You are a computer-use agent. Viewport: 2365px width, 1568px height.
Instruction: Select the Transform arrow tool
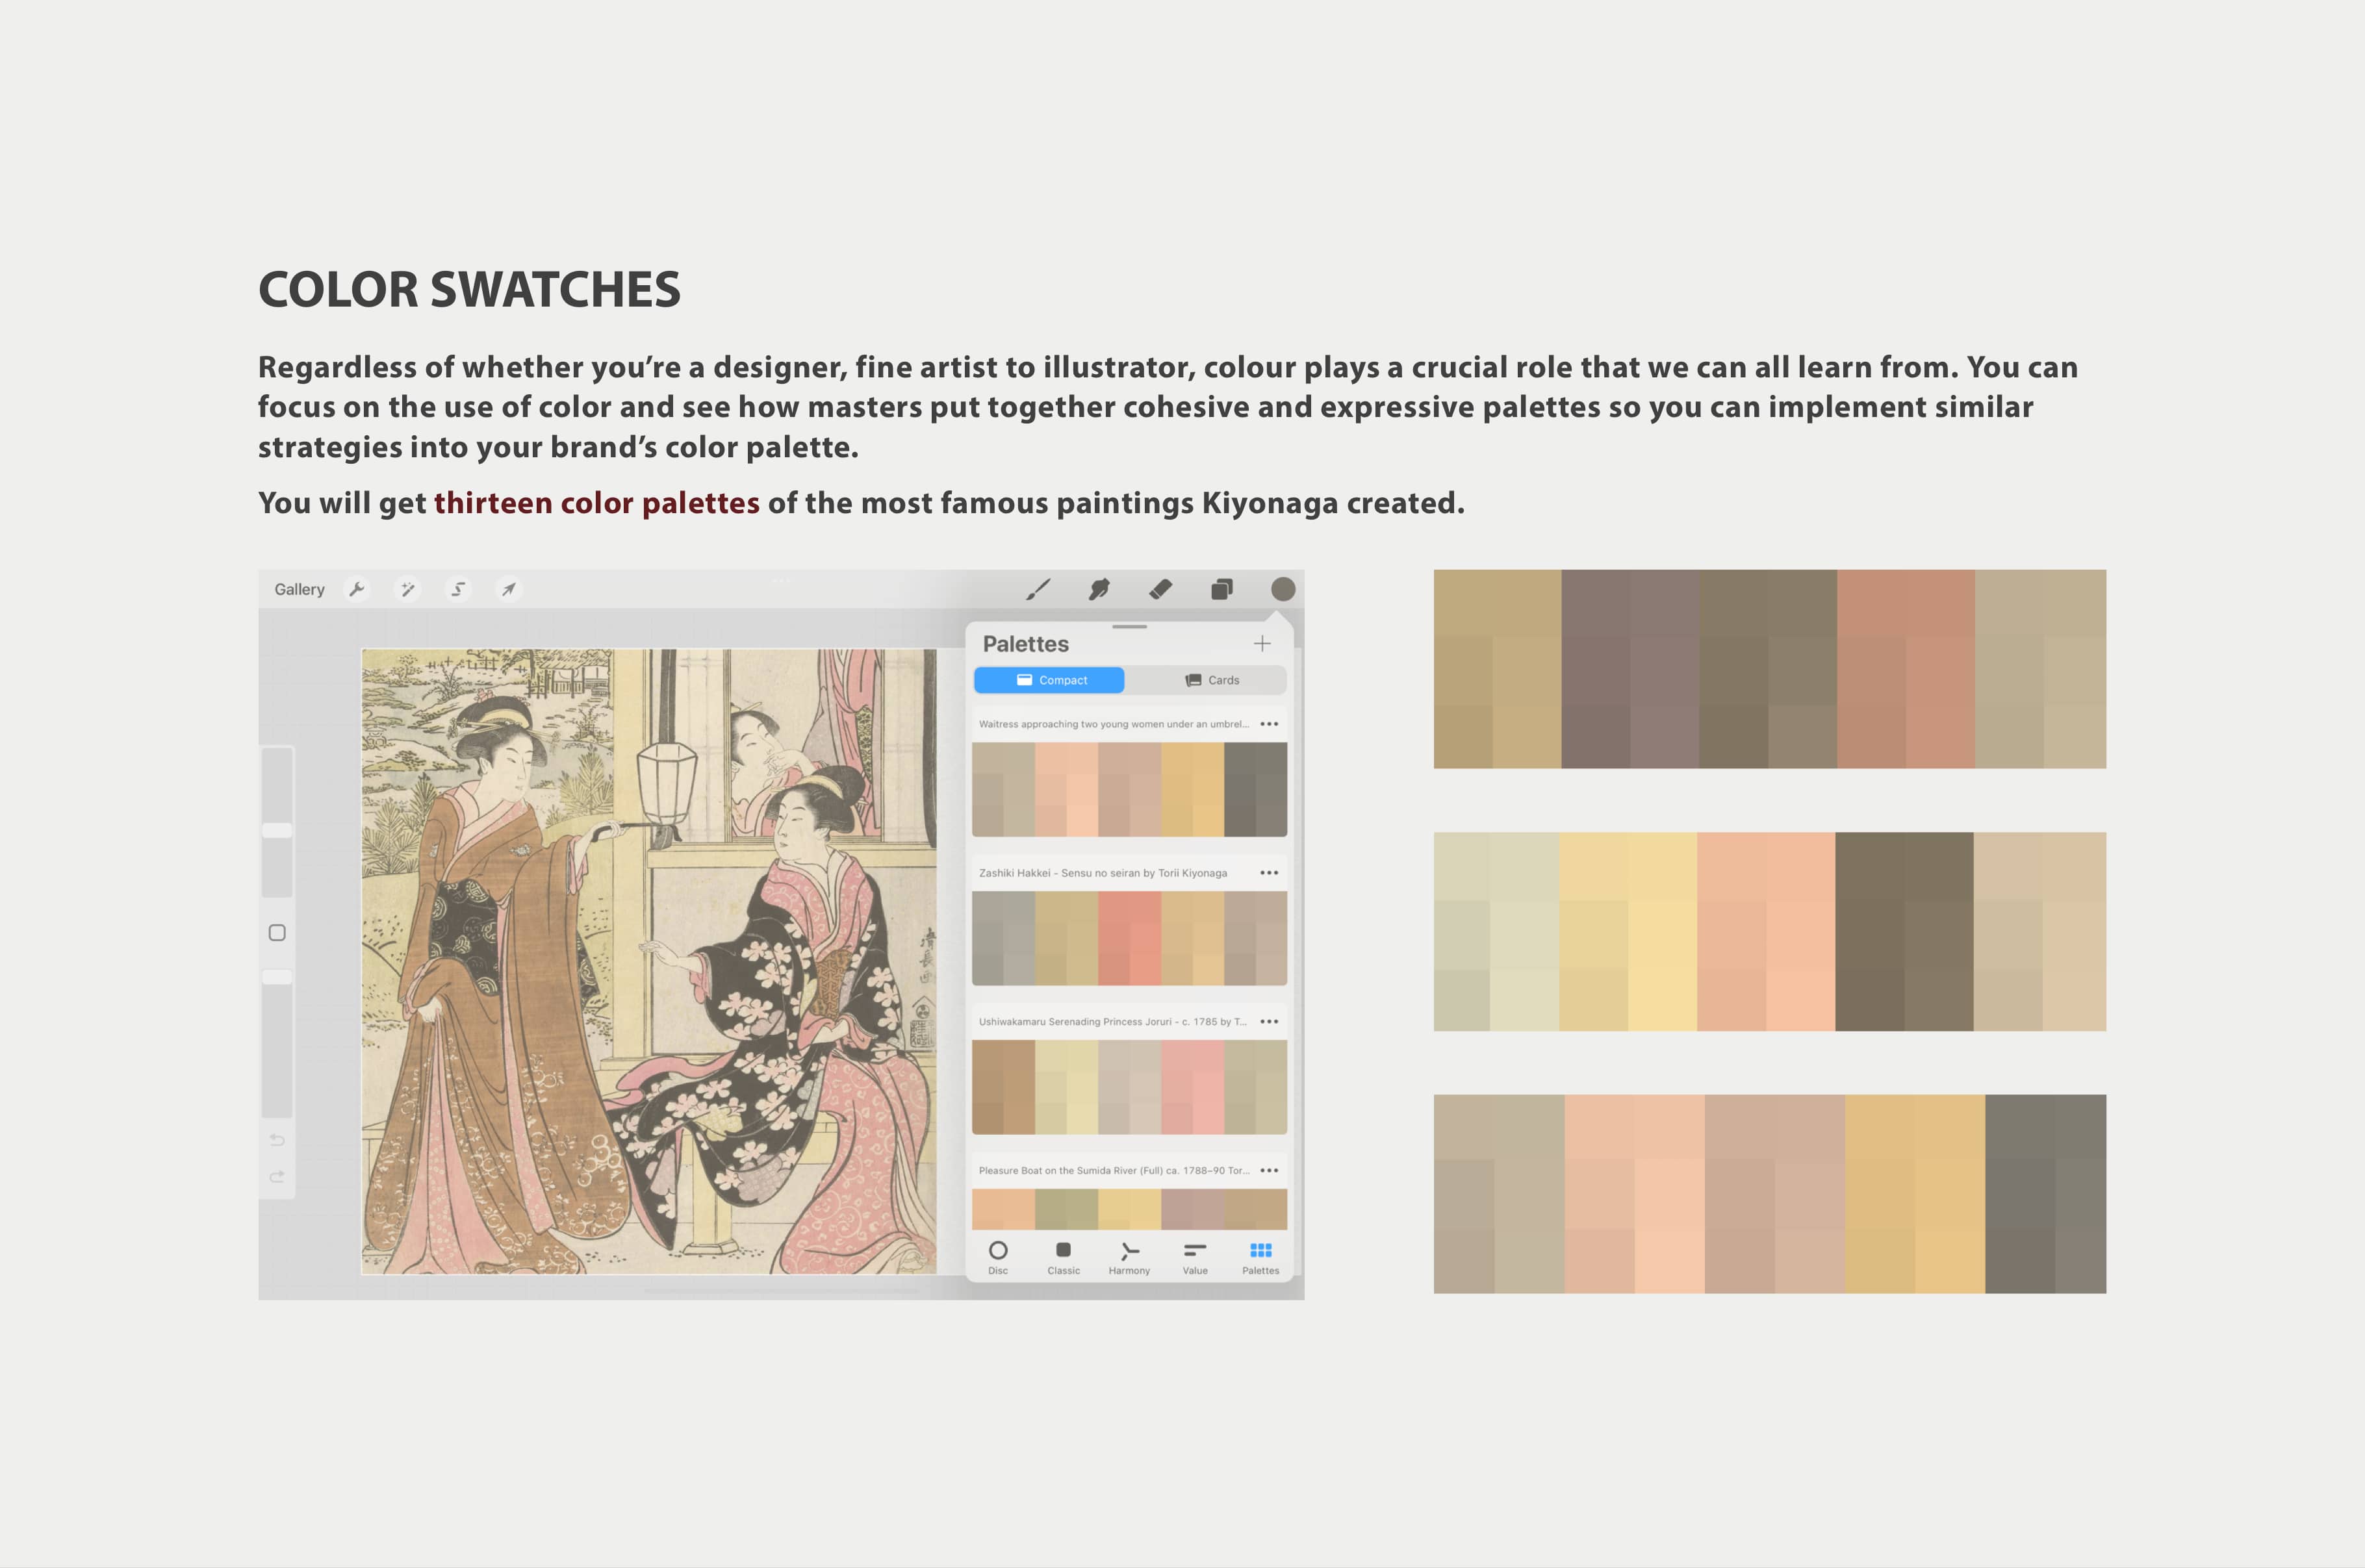tap(509, 589)
